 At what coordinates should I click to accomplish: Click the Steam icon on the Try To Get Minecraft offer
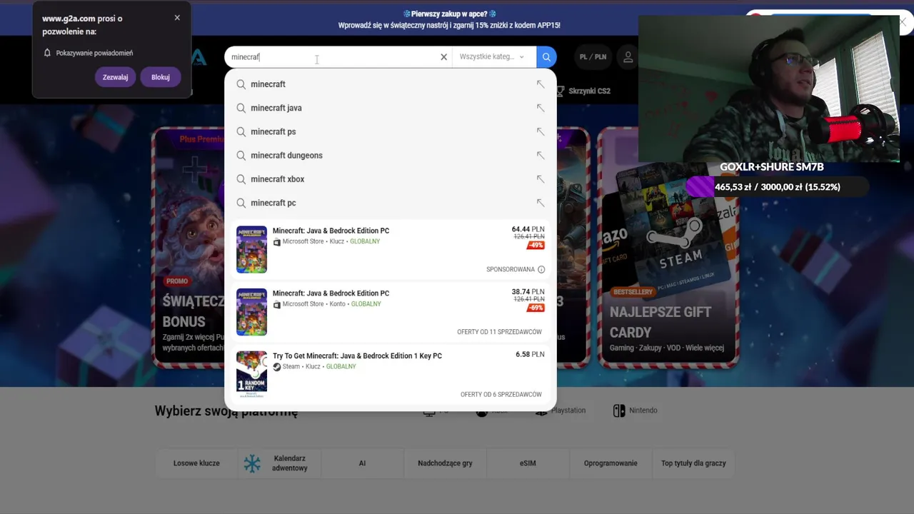(x=277, y=367)
